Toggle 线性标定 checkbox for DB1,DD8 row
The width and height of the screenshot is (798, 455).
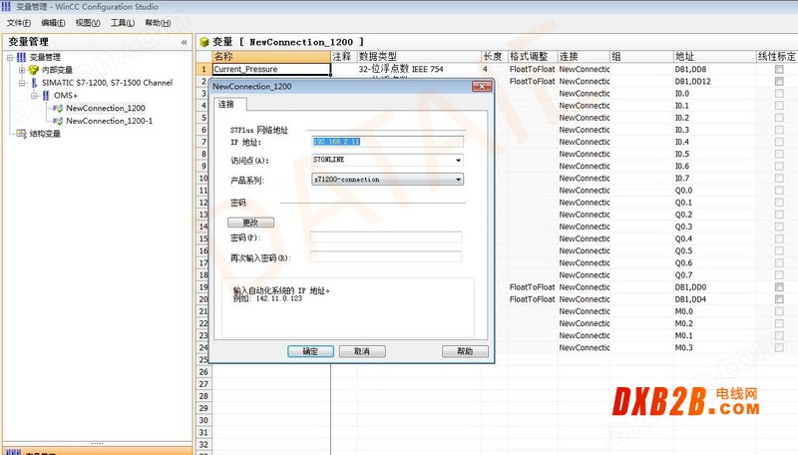click(779, 69)
